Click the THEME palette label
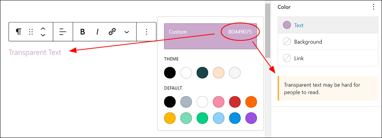This screenshot has height=138, width=382. [x=171, y=59]
